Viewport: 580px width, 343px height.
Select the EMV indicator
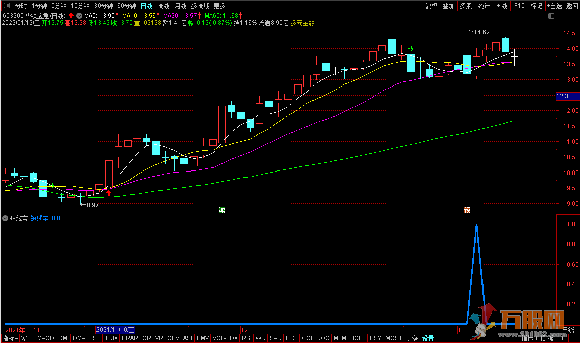(203, 338)
